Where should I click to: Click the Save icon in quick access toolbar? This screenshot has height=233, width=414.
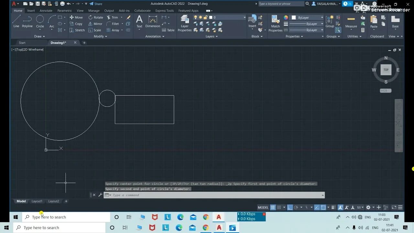point(38,4)
